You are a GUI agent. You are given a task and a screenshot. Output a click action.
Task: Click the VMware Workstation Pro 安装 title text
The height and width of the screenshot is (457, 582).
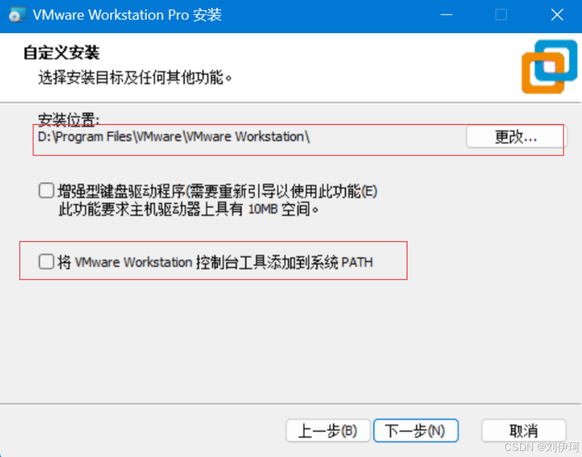pyautogui.click(x=127, y=15)
